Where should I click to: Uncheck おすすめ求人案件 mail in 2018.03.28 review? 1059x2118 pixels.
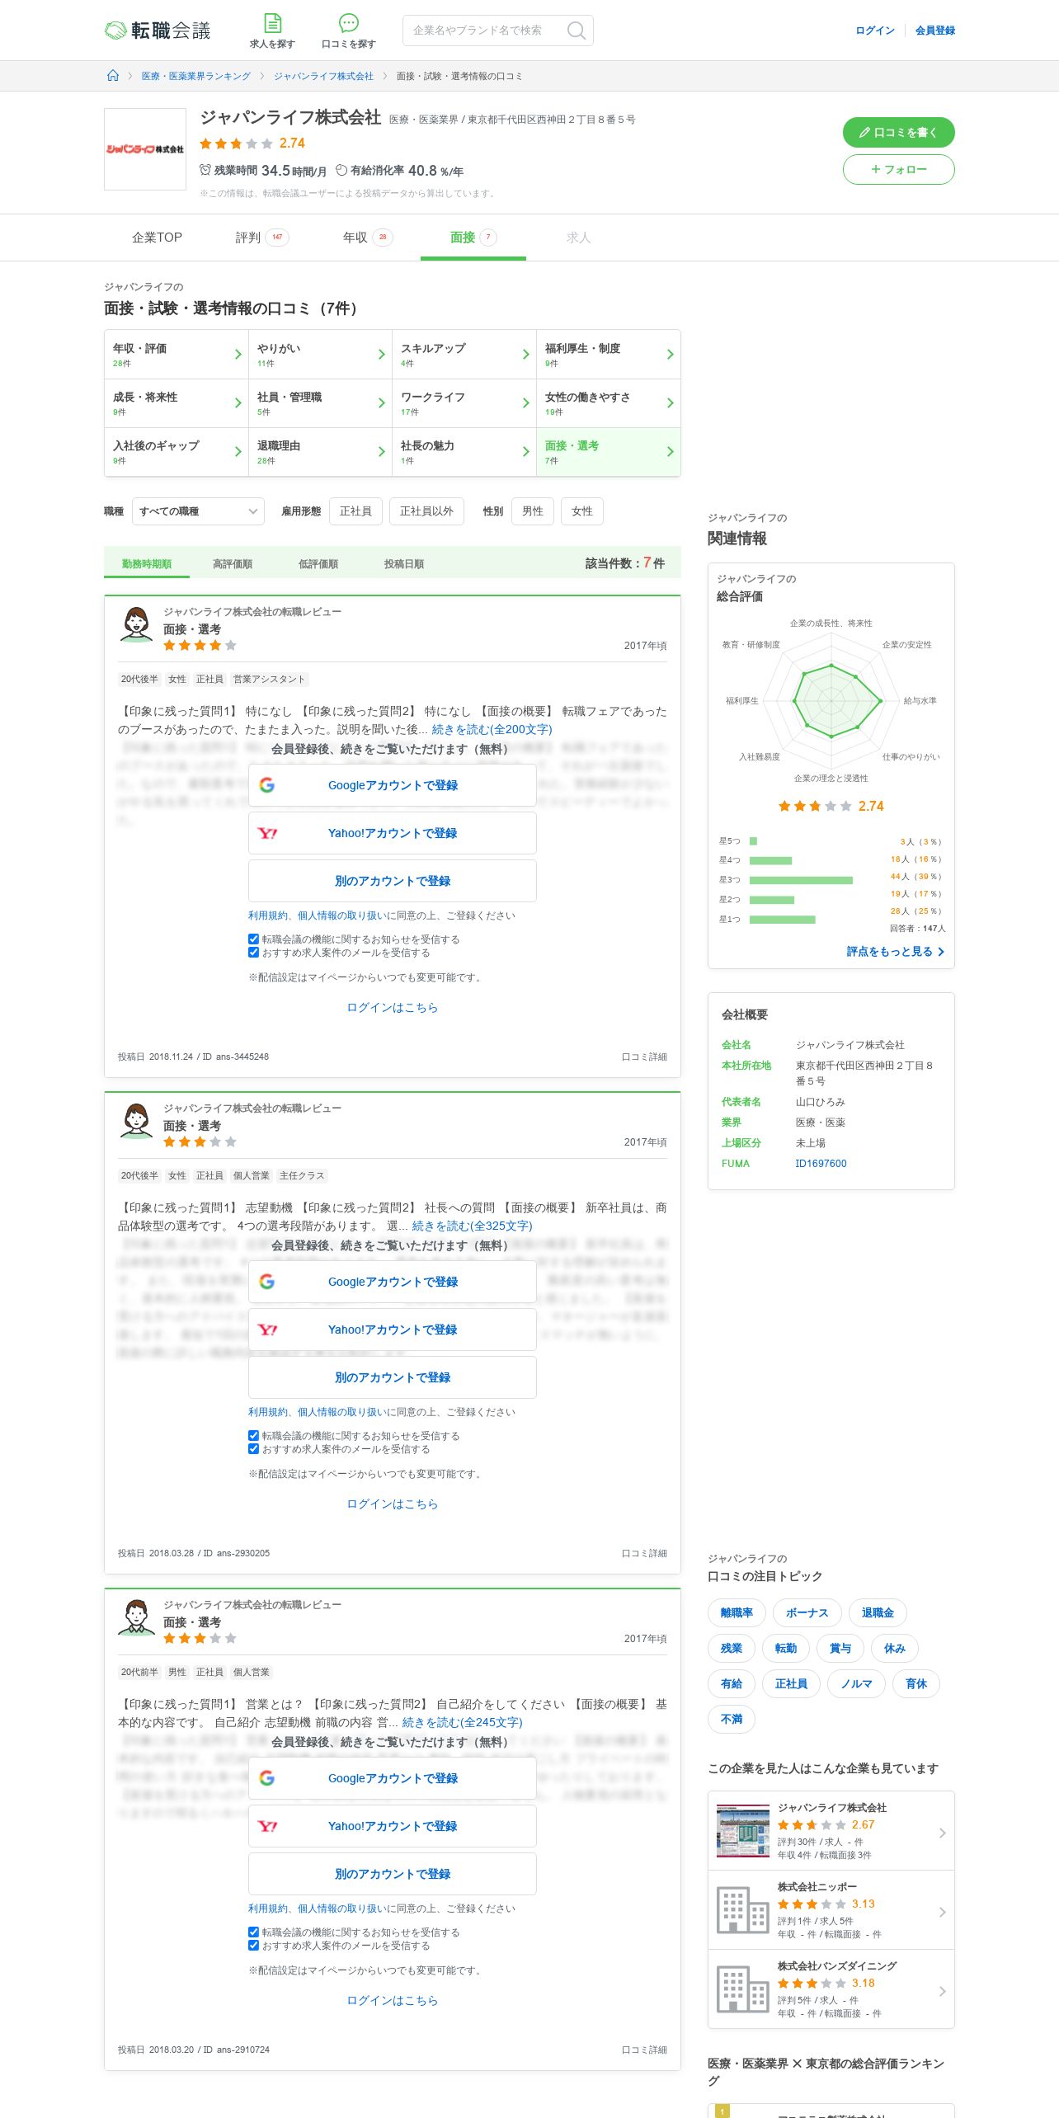(253, 1448)
